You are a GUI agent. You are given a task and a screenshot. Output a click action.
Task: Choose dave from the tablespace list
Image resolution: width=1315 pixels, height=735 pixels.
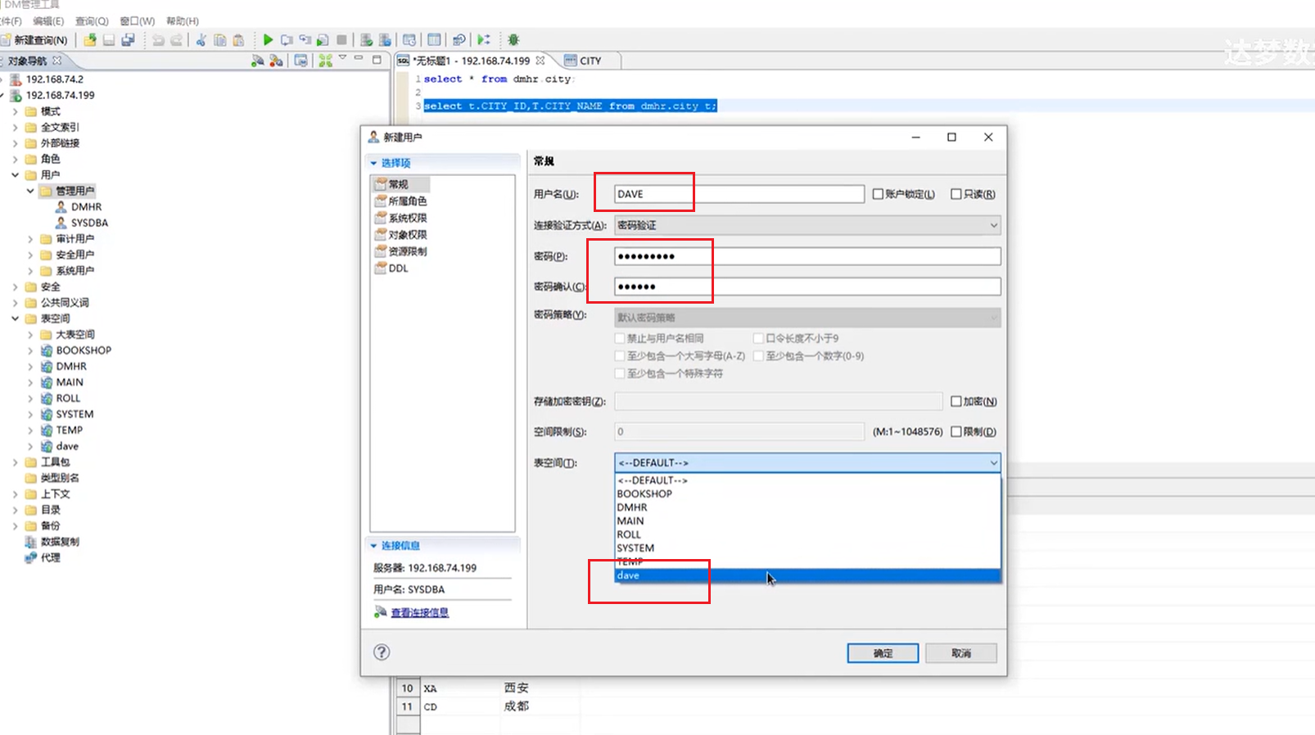[807, 575]
